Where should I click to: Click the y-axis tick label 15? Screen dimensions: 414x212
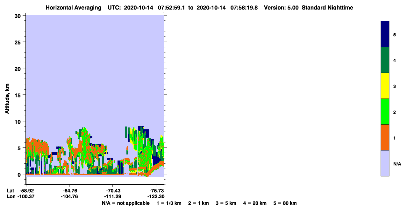coord(18,95)
